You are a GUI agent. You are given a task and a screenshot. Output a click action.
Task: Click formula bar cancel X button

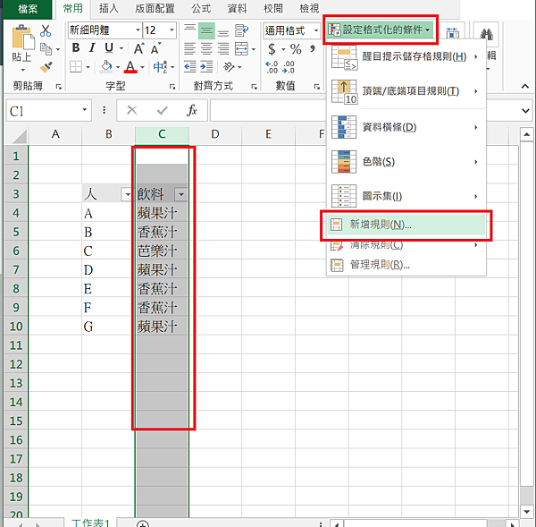pos(131,110)
